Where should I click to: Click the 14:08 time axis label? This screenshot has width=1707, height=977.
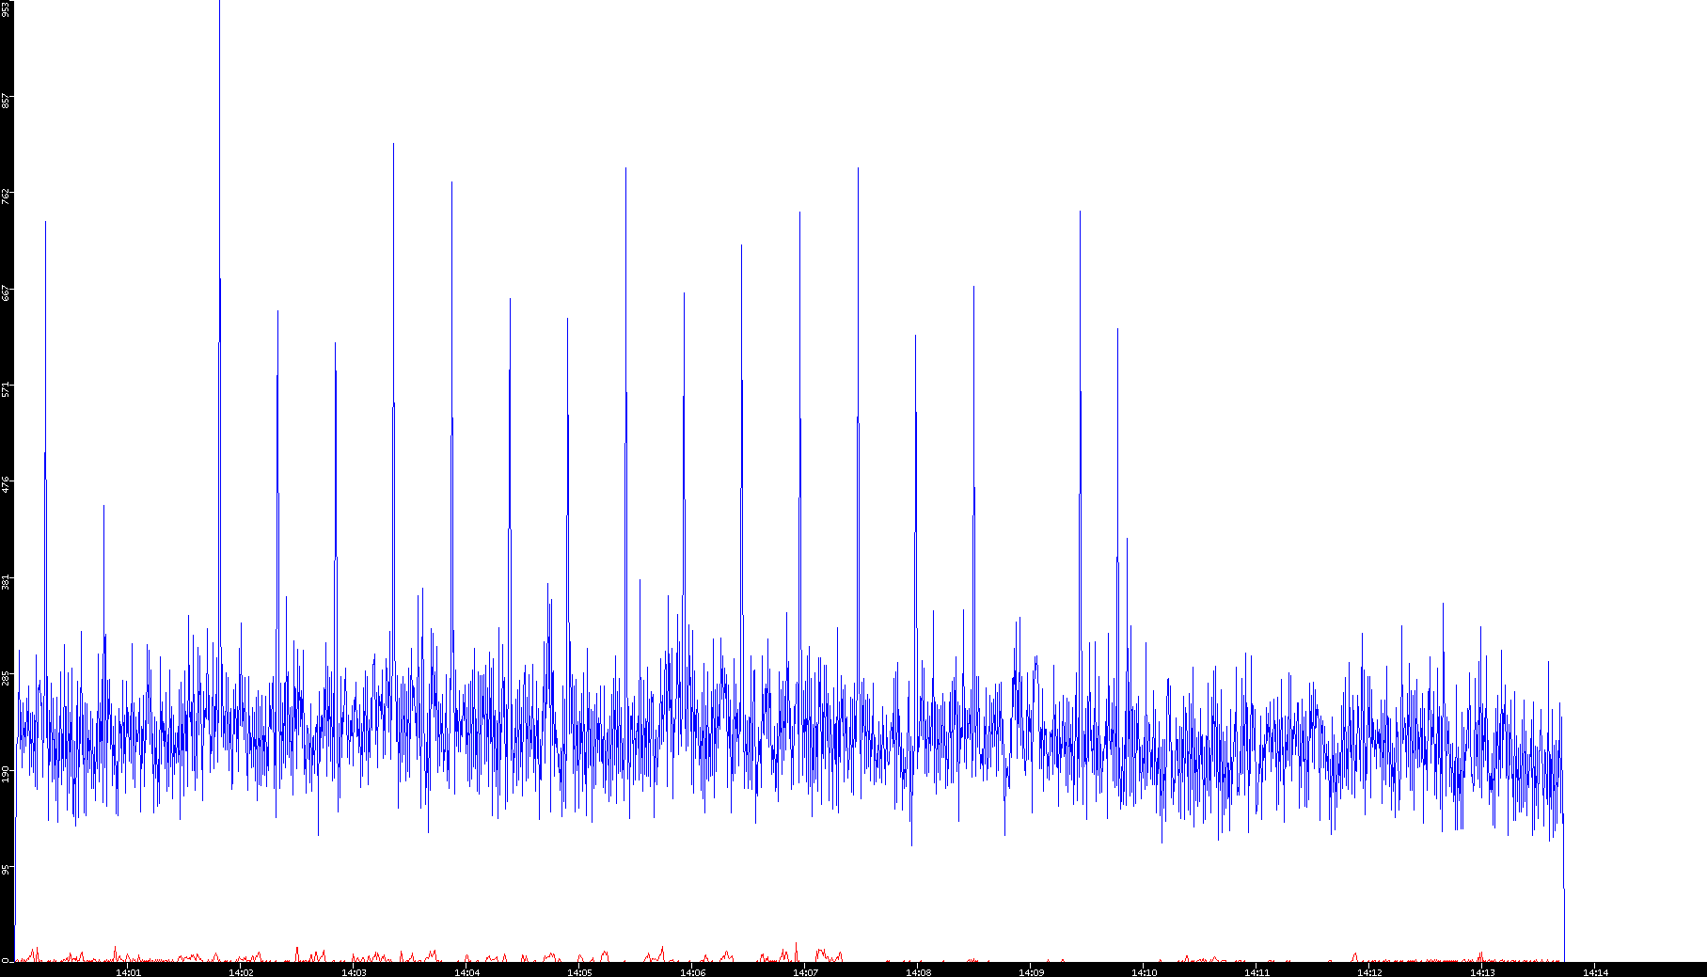coord(918,972)
